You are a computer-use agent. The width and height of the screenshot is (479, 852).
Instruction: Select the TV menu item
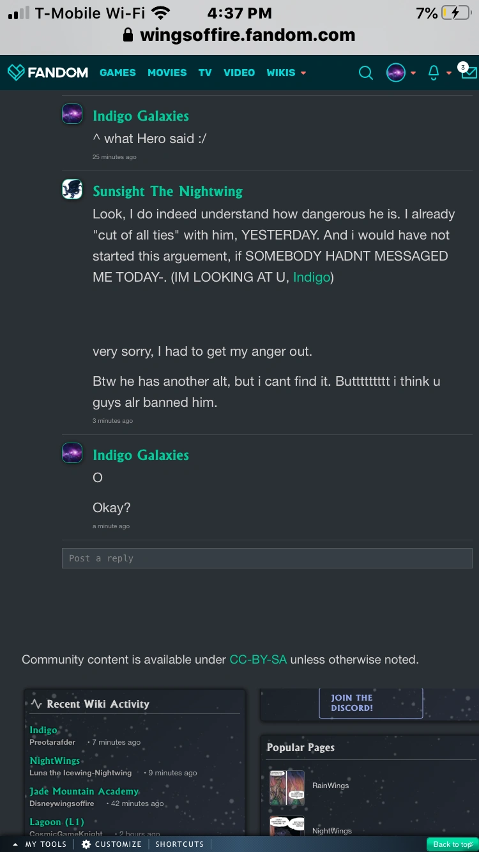pyautogui.click(x=204, y=73)
